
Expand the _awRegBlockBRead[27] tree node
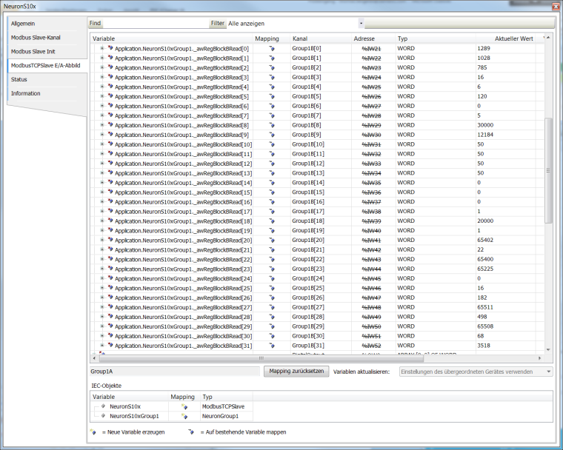pyautogui.click(x=101, y=307)
